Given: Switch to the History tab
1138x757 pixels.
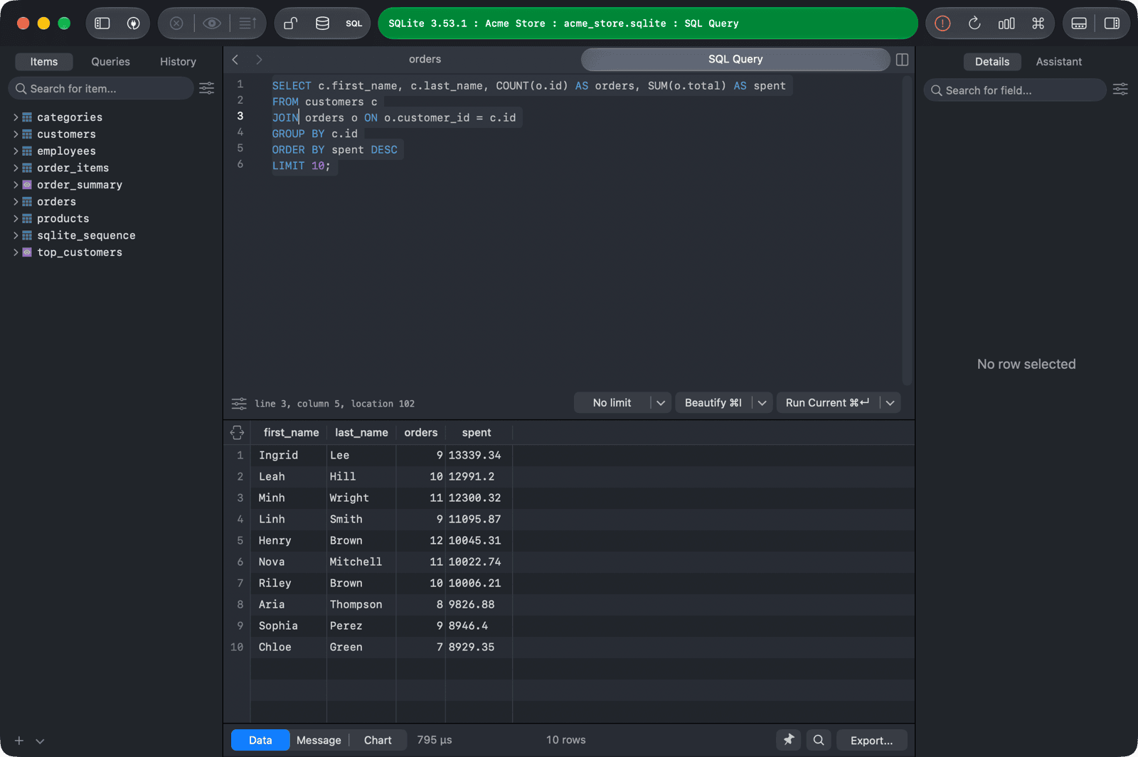Looking at the screenshot, I should [178, 62].
